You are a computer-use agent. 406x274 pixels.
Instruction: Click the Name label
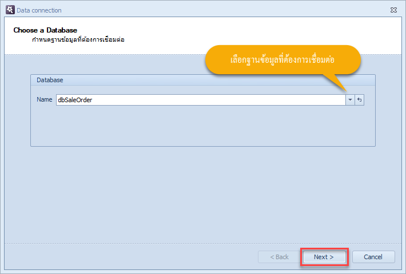tap(44, 99)
